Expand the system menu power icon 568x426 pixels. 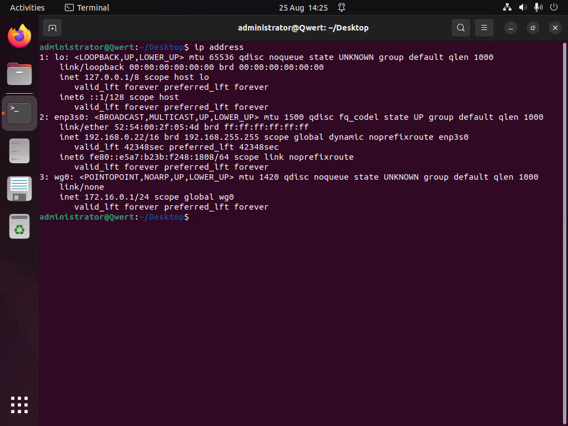point(554,8)
